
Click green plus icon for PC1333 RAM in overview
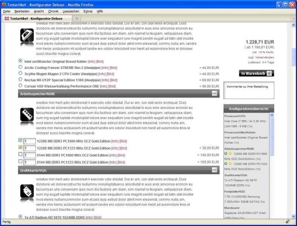(x=226, y=163)
